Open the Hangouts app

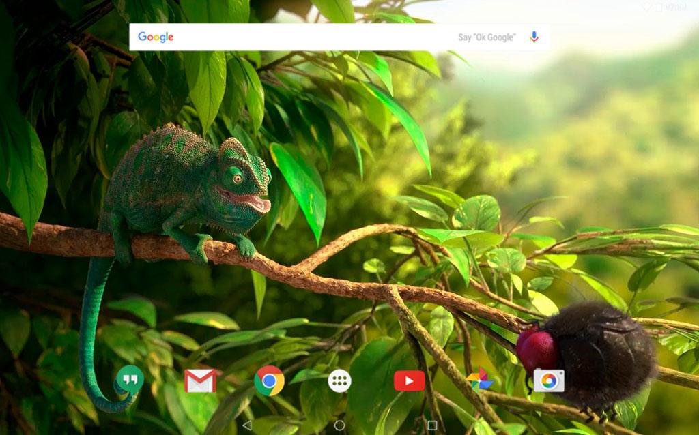pyautogui.click(x=130, y=380)
